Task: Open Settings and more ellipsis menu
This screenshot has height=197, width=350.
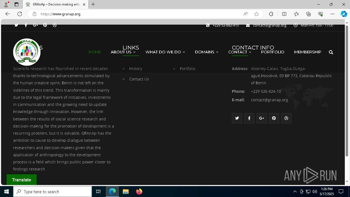Action: [332, 14]
